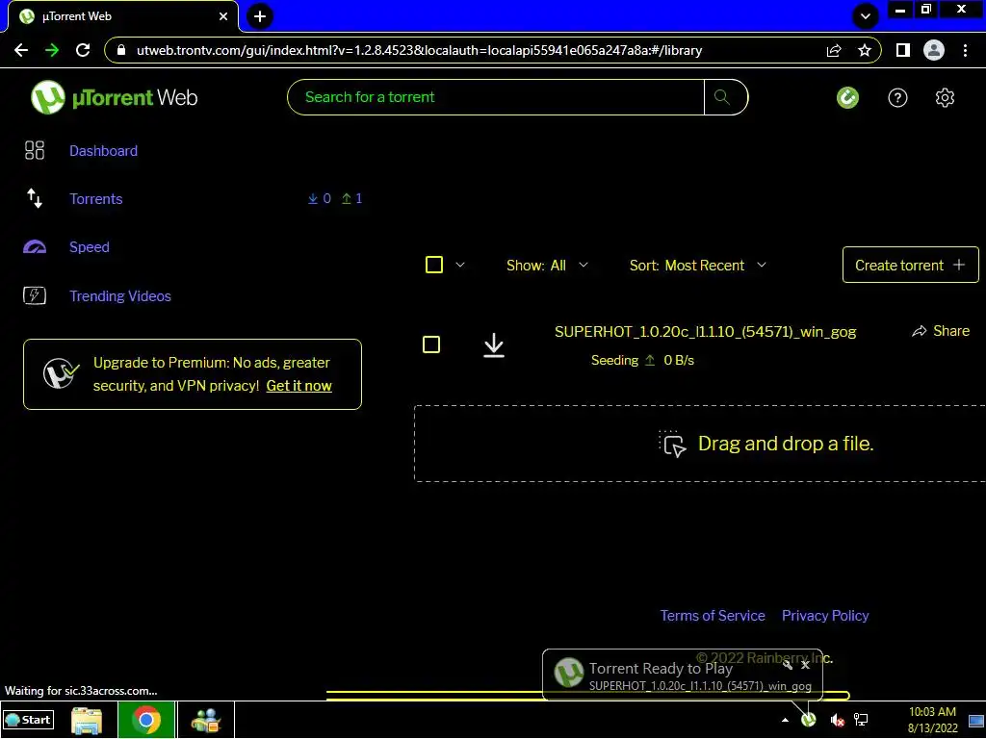Open Trending Videos
This screenshot has height=739, width=986.
point(120,296)
